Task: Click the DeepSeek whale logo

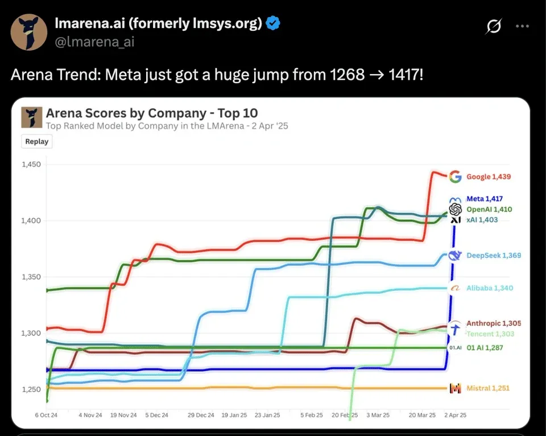Action: coord(455,256)
